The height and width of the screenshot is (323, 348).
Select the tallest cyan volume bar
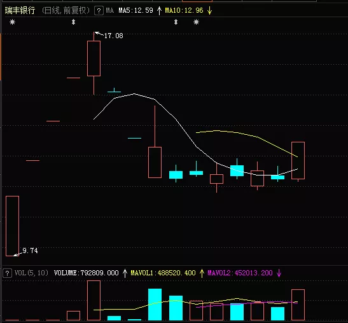click(x=155, y=305)
